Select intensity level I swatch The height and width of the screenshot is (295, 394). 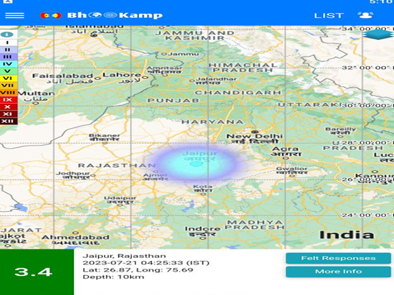click(9, 42)
